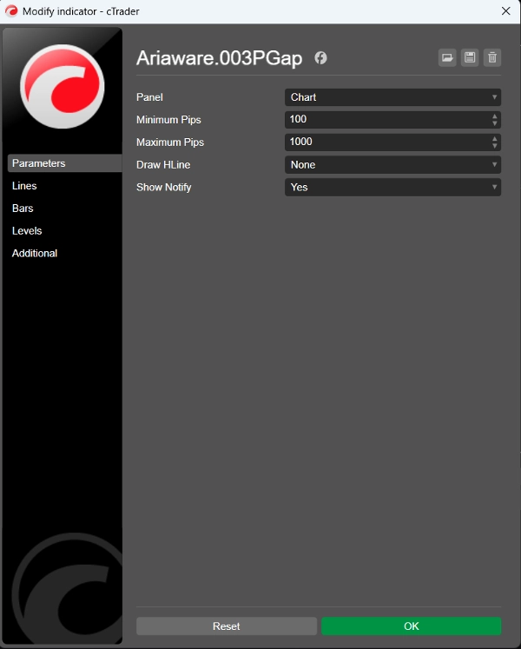This screenshot has width=521, height=649.
Task: Go to the Levels tab
Action: pos(27,231)
